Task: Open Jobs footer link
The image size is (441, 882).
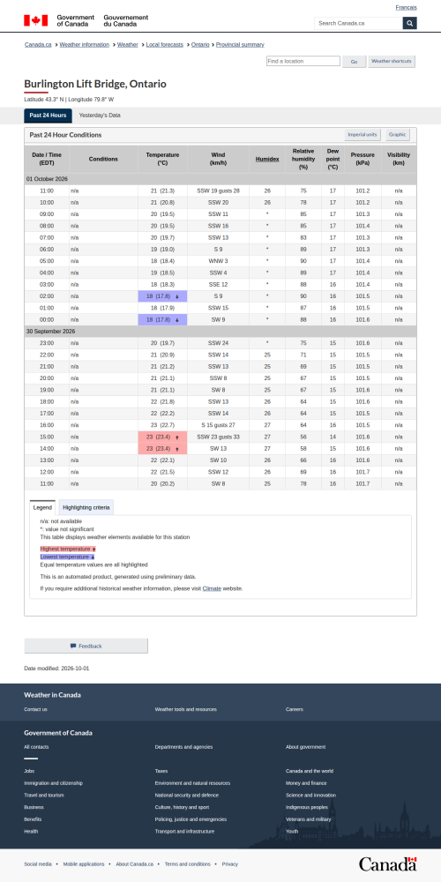Action: 29,771
